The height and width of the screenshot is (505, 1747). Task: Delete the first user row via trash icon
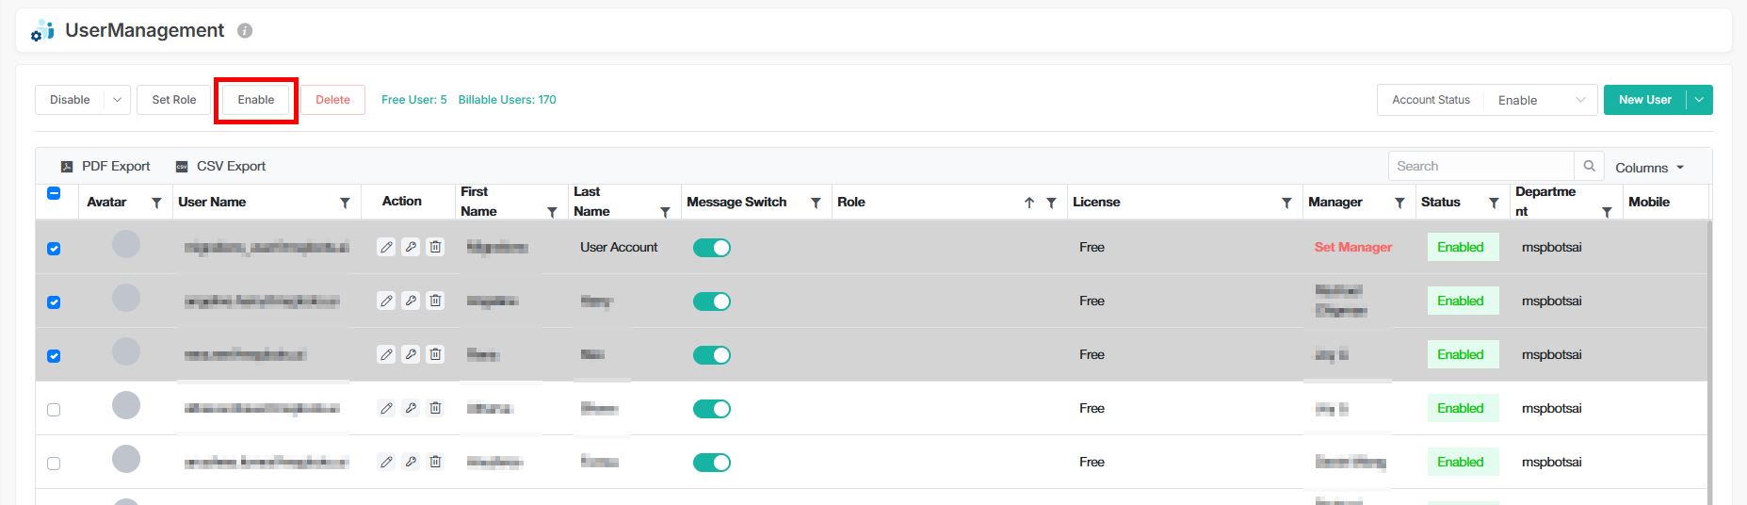tap(435, 247)
